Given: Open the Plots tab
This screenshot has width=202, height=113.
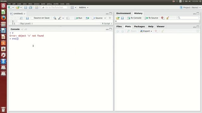Looking at the screenshot, I should [128, 26].
